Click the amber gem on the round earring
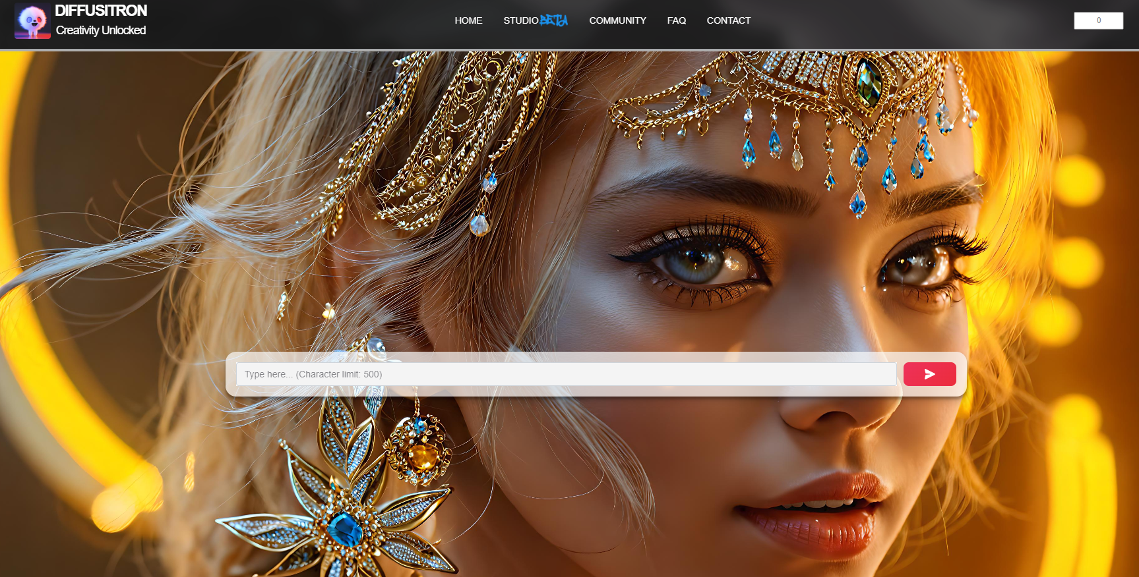This screenshot has height=577, width=1139. click(423, 456)
